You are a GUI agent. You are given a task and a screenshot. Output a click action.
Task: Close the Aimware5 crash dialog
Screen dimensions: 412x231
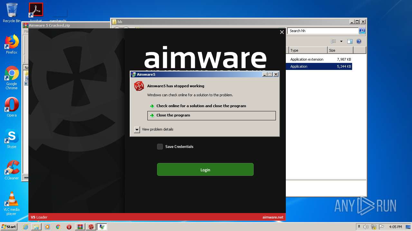(276, 74)
